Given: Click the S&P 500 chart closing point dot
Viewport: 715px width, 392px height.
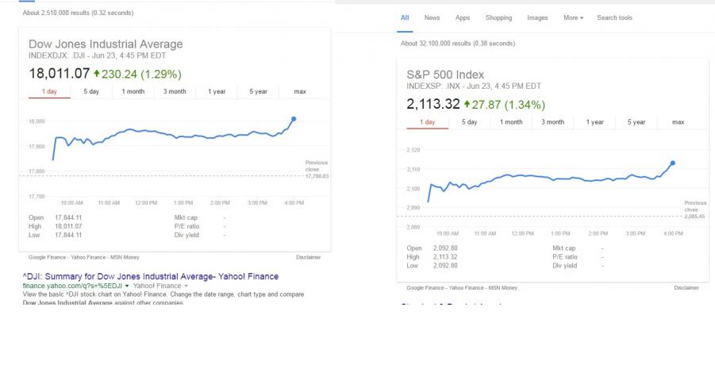Looking at the screenshot, I should click(673, 163).
